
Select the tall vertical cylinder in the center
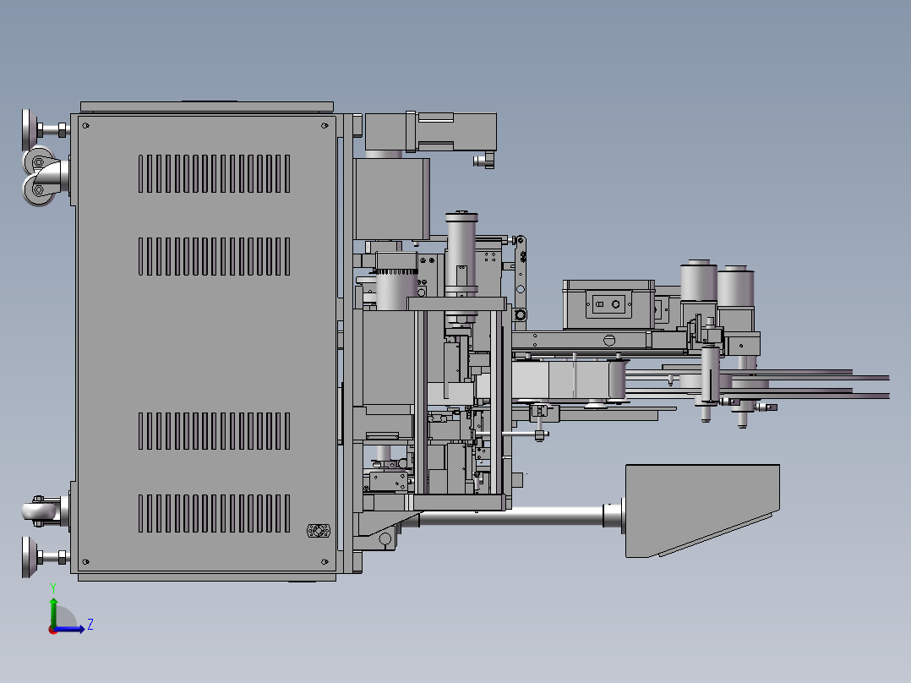click(x=461, y=267)
